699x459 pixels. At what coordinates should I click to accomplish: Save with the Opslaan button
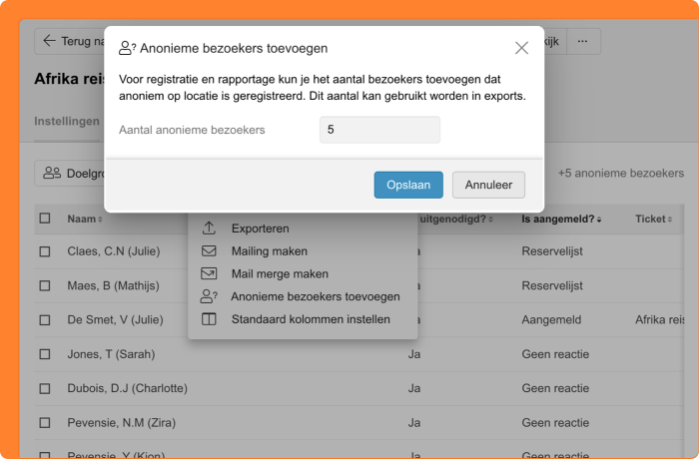coord(408,185)
